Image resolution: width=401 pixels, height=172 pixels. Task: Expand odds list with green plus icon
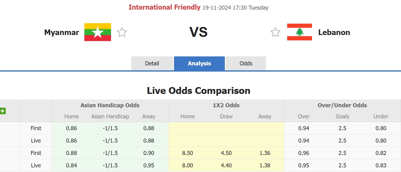3,111
